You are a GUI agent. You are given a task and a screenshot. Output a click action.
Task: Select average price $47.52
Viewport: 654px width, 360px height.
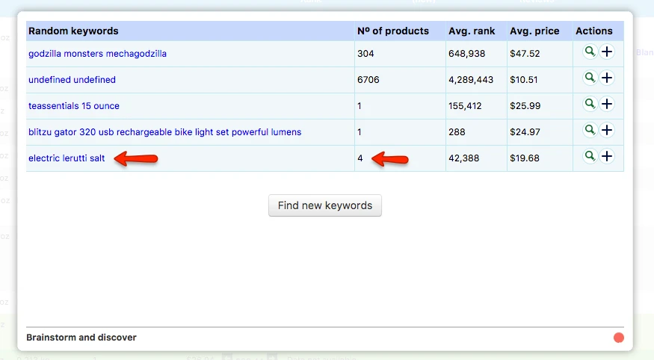(525, 54)
